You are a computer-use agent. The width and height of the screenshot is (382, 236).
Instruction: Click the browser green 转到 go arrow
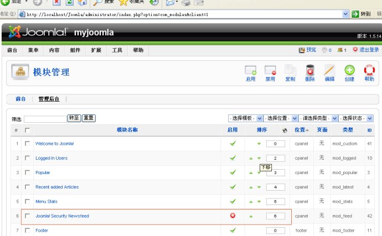355,14
